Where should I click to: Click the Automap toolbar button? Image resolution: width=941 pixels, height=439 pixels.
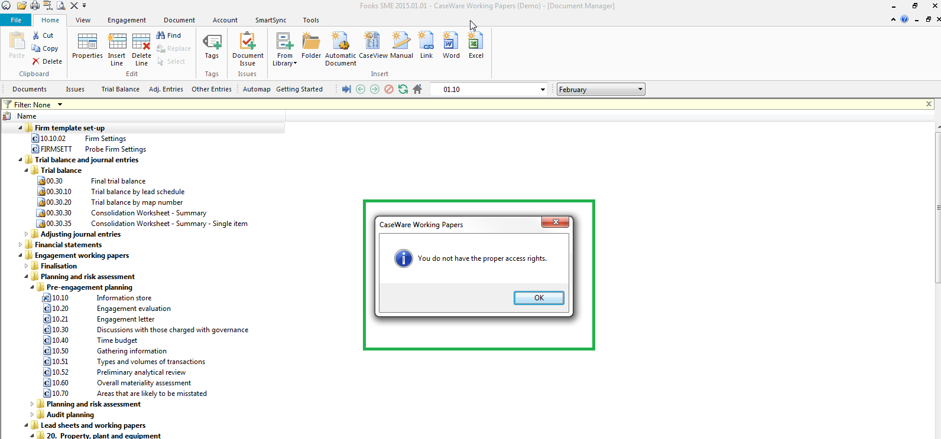(x=257, y=90)
